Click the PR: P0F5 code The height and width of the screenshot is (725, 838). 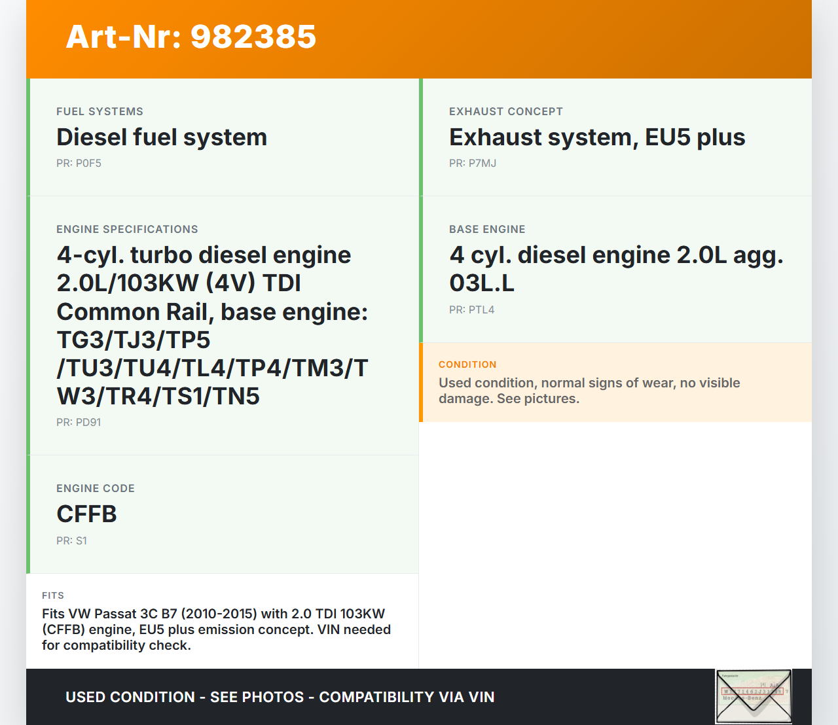[79, 164]
